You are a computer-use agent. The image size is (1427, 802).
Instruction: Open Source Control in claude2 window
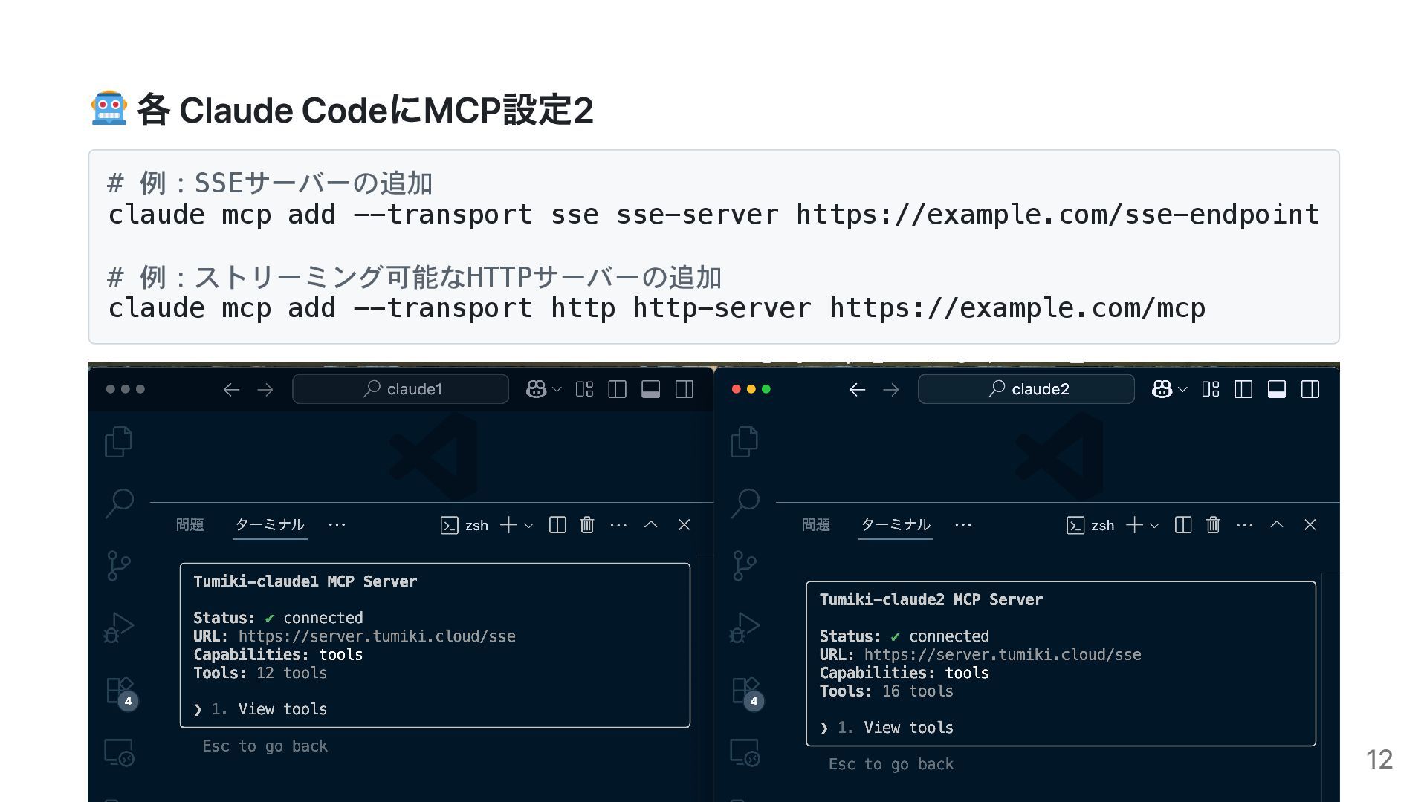(x=744, y=566)
